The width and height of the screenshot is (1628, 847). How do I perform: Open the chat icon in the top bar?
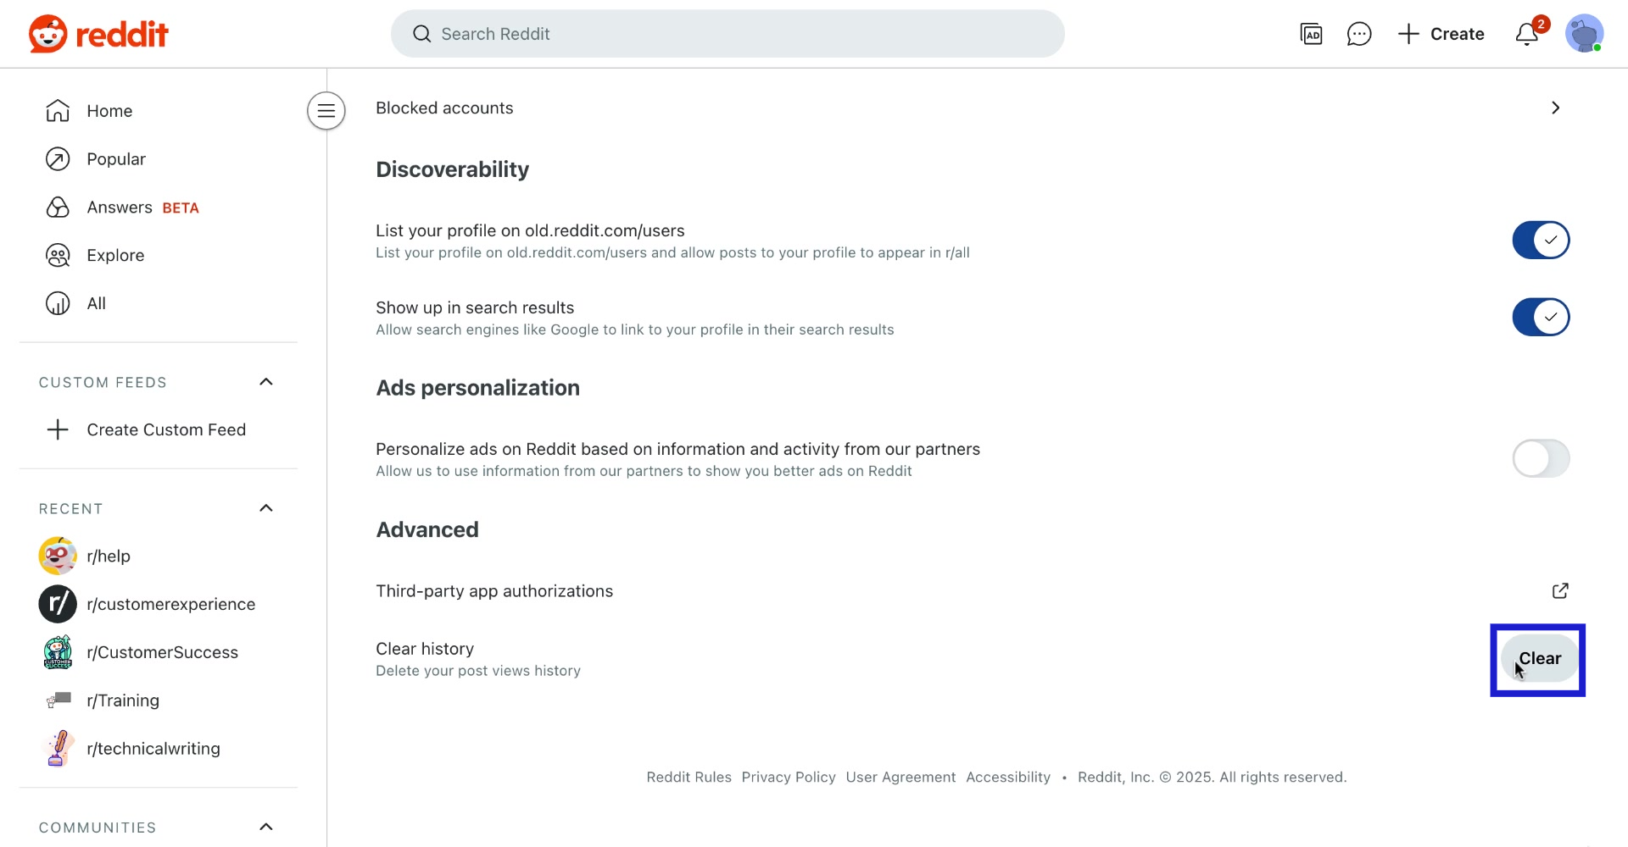click(x=1359, y=34)
